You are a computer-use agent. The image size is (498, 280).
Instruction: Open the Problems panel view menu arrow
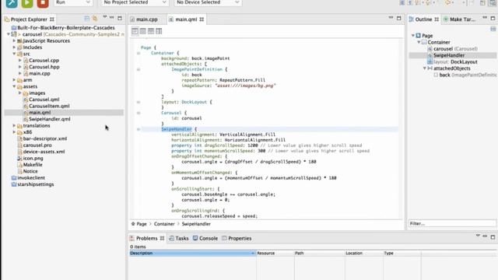[478, 236]
